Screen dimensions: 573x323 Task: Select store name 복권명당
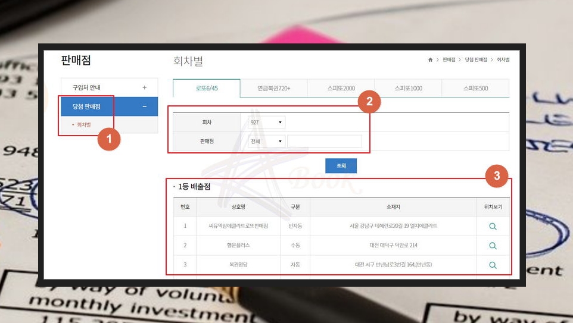coord(238,265)
